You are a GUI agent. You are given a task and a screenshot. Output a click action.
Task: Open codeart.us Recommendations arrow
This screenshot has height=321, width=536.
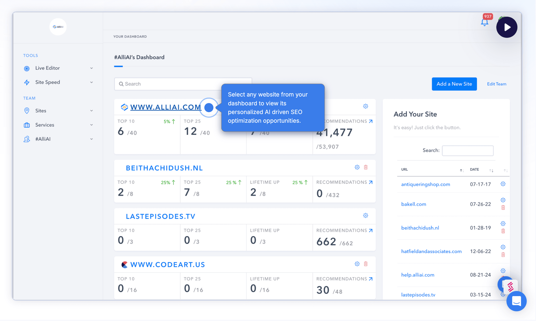coord(371,279)
